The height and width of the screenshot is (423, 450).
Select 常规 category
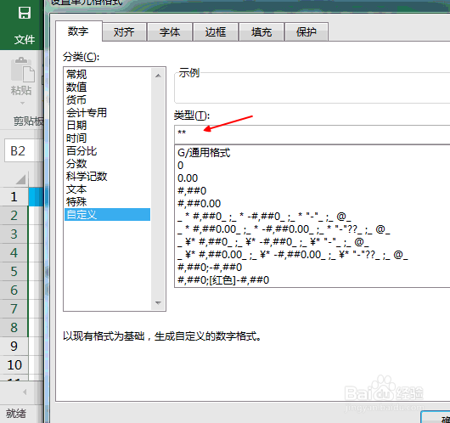point(107,75)
